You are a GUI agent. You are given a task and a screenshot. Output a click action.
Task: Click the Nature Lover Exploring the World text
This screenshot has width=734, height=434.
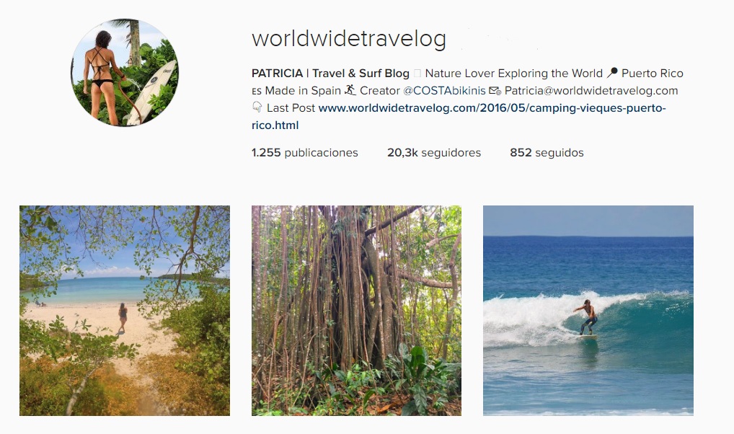[x=513, y=74]
